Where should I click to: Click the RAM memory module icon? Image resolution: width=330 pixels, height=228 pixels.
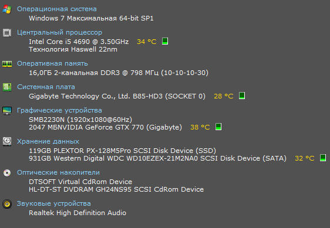tap(7, 64)
